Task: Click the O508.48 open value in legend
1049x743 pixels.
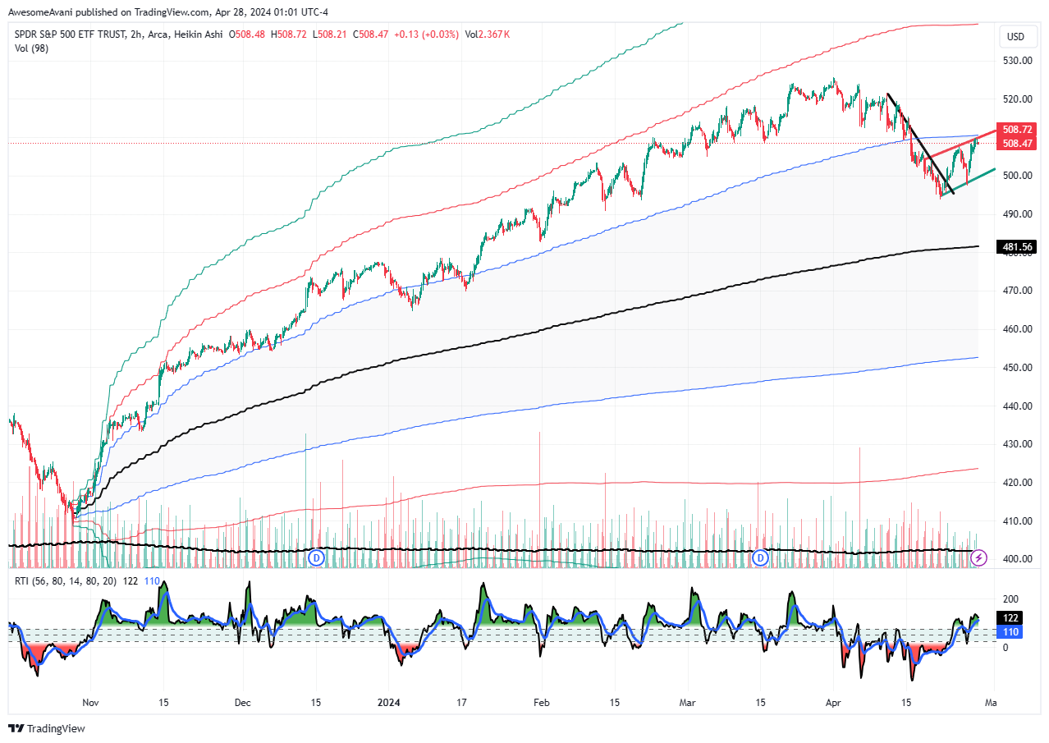Action: (x=247, y=34)
